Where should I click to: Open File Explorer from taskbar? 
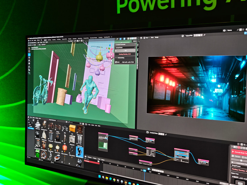click(107, 178)
